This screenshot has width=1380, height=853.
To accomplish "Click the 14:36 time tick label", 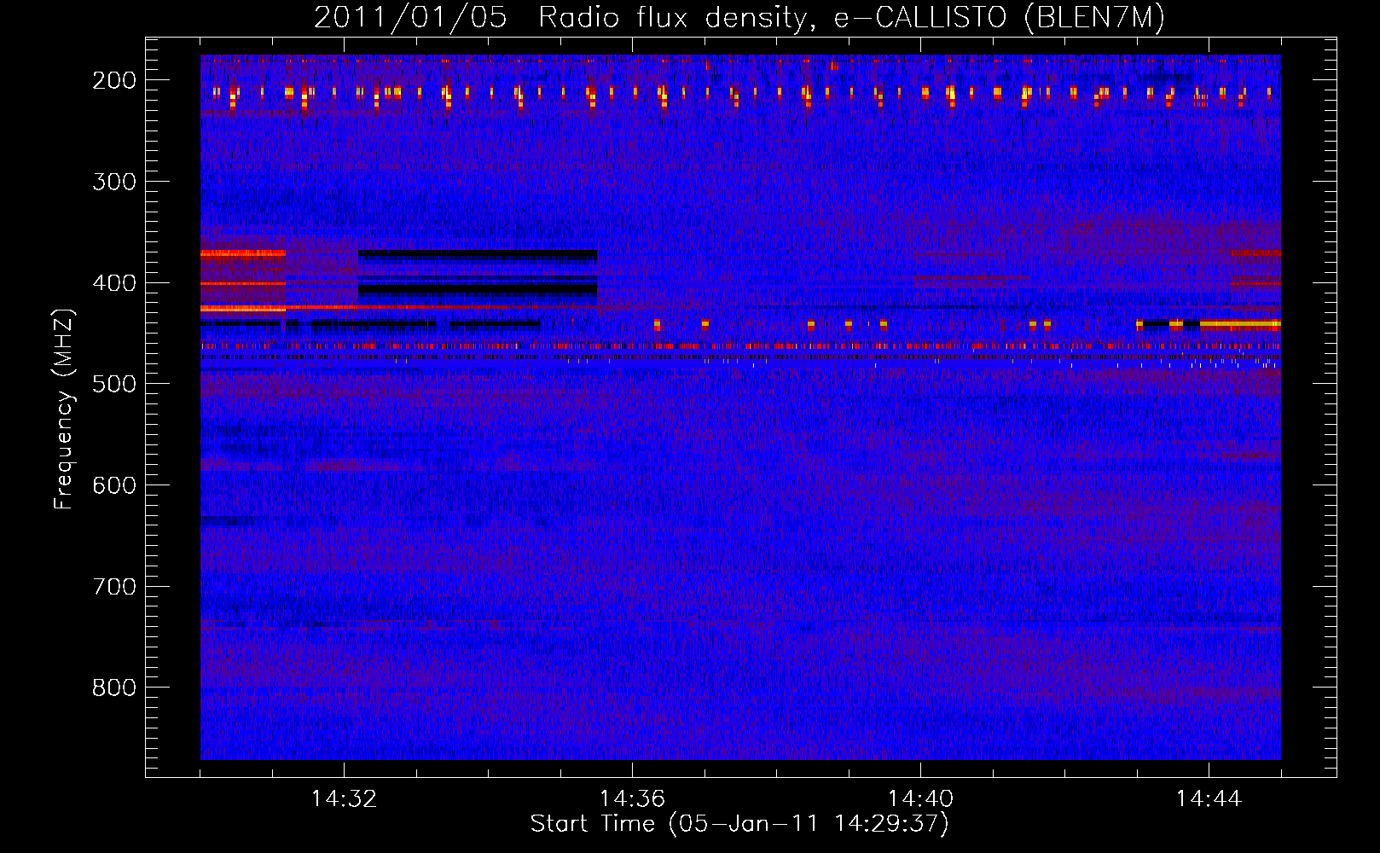I will (x=632, y=799).
